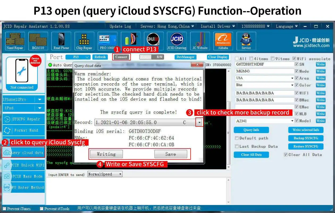Launch the Read Phone tool
Image resolution: width=335 pixels, height=213 pixels.
click(61, 41)
